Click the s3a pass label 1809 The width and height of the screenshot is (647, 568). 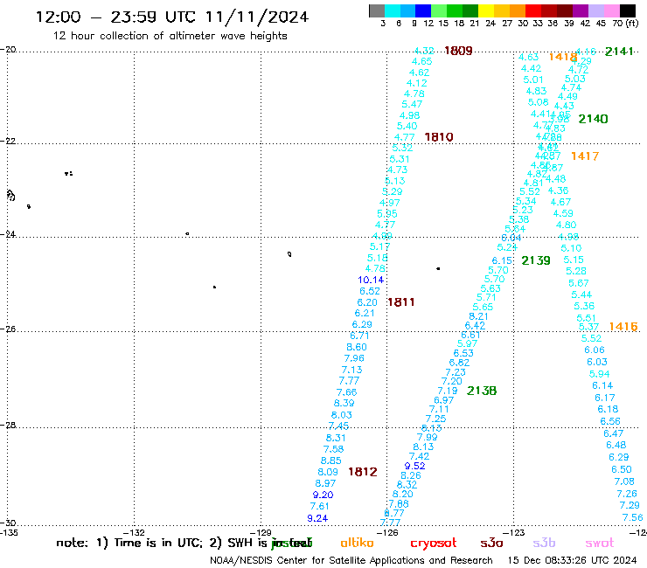click(458, 51)
